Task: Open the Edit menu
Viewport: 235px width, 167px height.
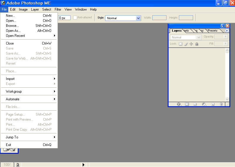Action: click(13, 9)
